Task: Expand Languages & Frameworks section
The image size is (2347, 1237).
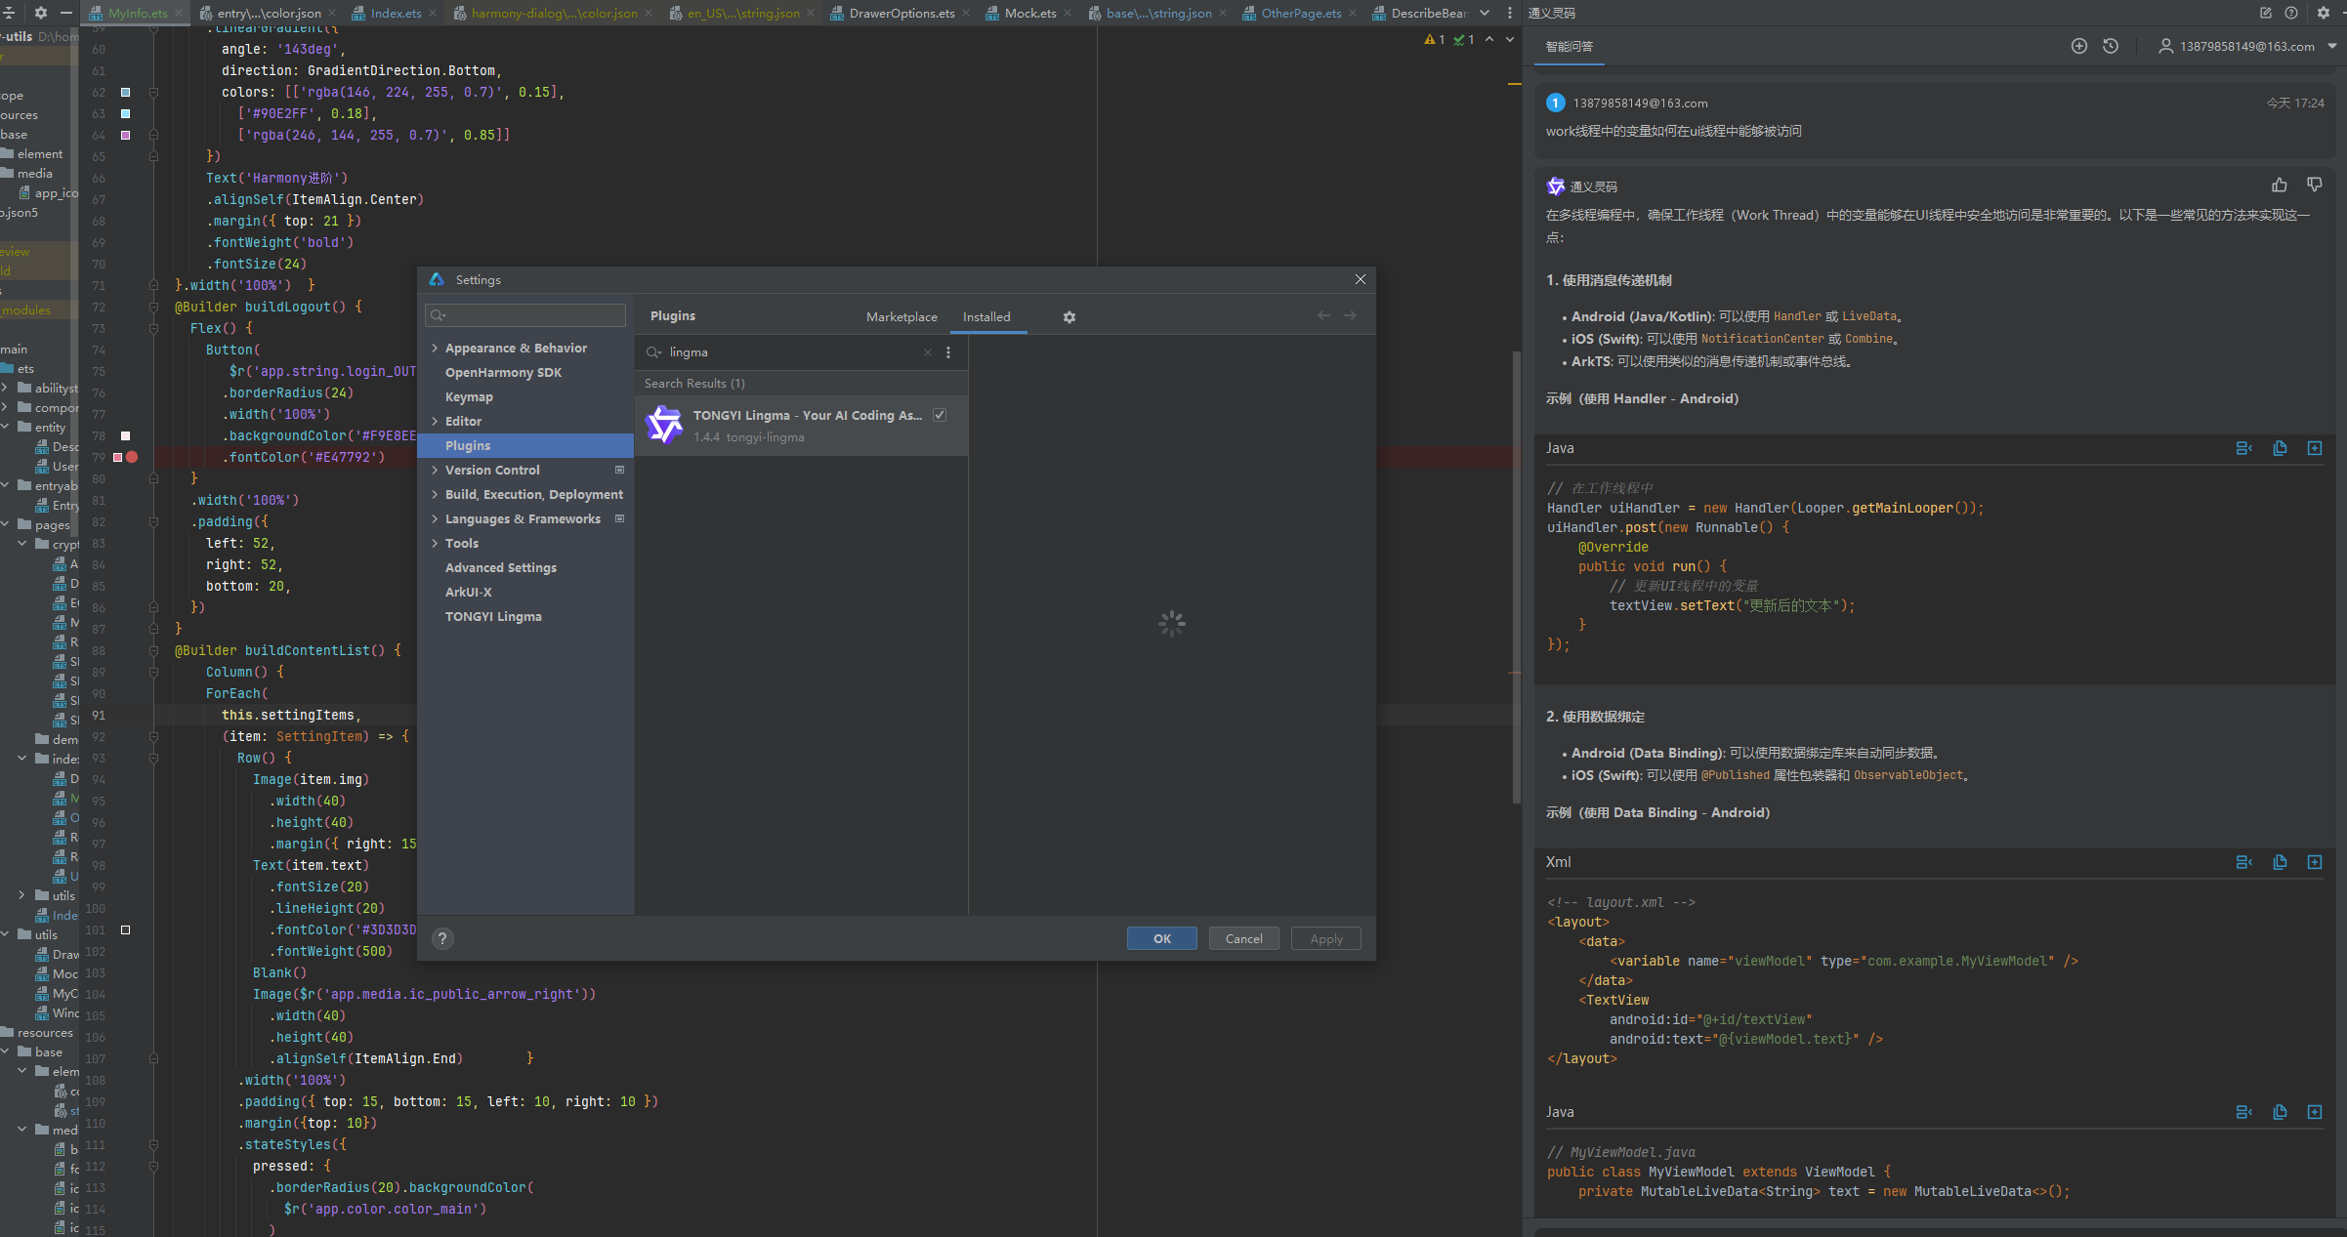Action: 435,519
